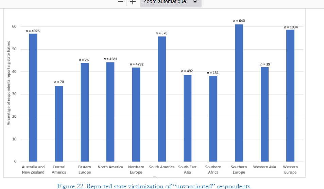The image size is (324, 189).
Task: Open the Zoom automatique dropdown
Action: [170, 2]
